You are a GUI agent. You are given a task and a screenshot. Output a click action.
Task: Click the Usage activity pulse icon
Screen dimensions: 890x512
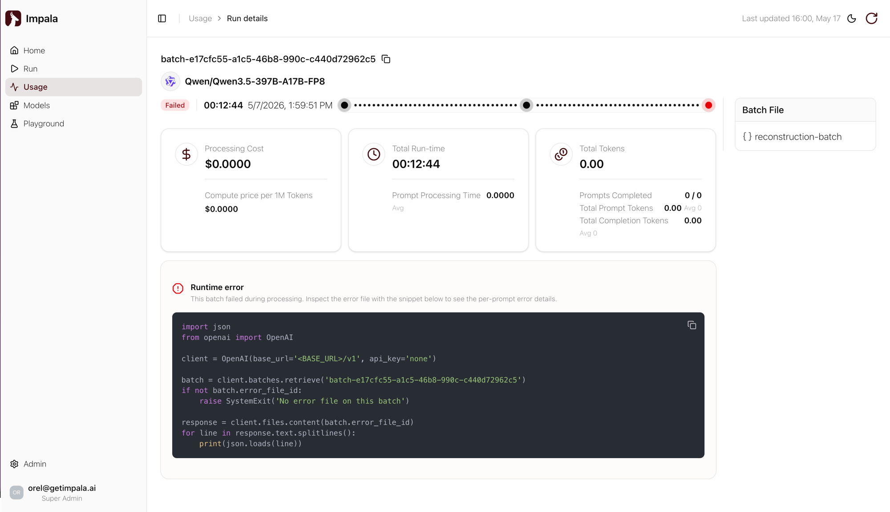point(14,87)
